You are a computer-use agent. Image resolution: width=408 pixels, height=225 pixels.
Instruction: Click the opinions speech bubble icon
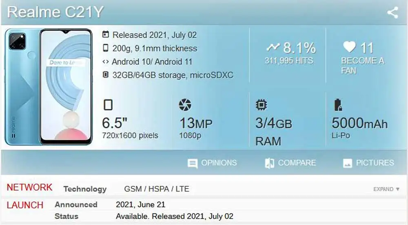(193, 163)
